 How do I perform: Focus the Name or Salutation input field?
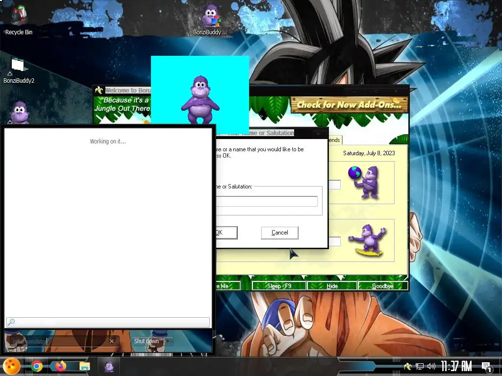[267, 201]
